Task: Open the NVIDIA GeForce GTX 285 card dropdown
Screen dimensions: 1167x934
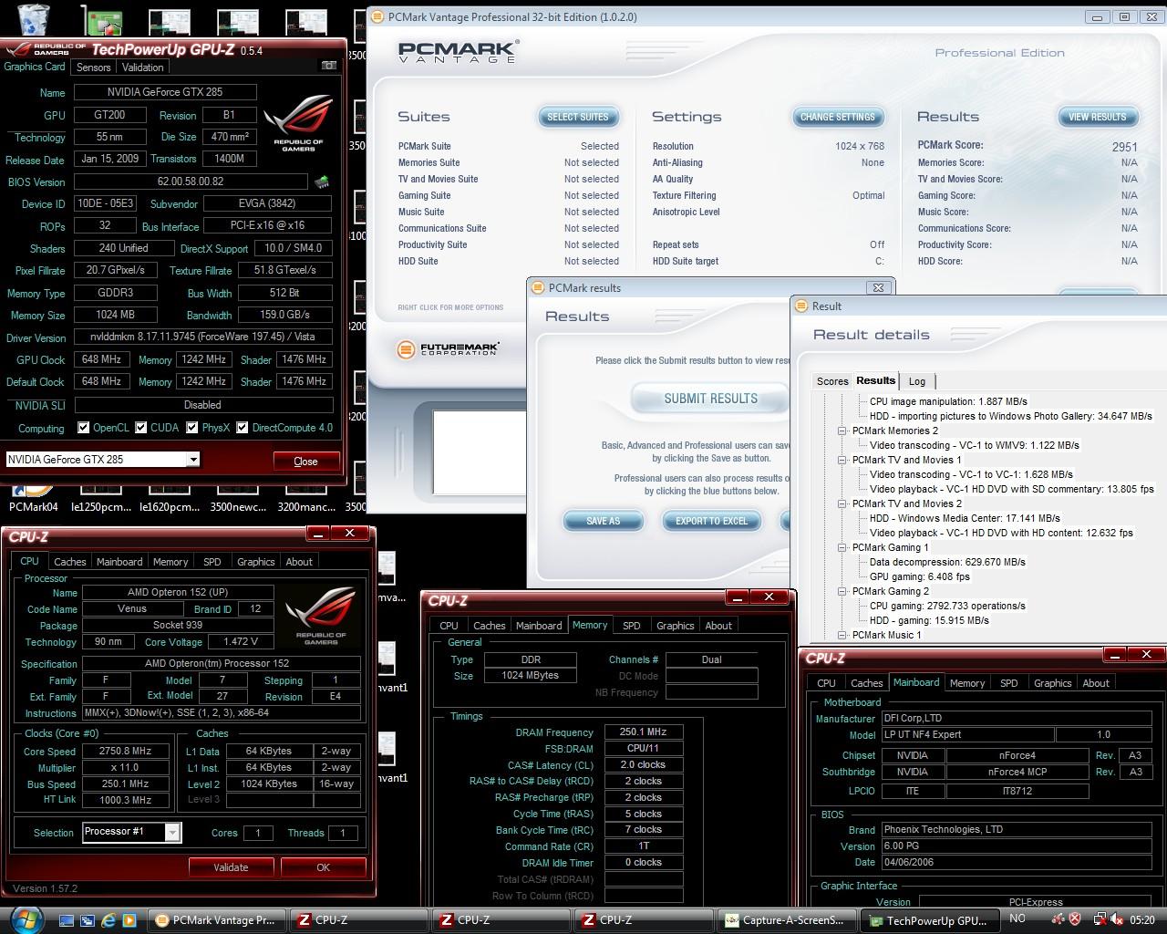Action: click(x=192, y=460)
